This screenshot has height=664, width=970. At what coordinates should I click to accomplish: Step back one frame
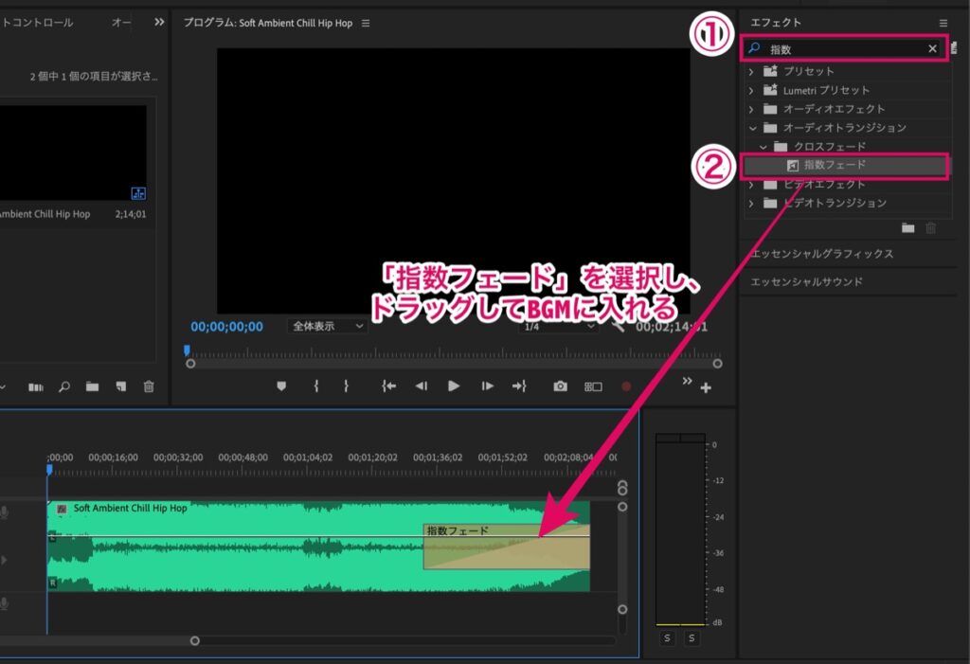[422, 386]
